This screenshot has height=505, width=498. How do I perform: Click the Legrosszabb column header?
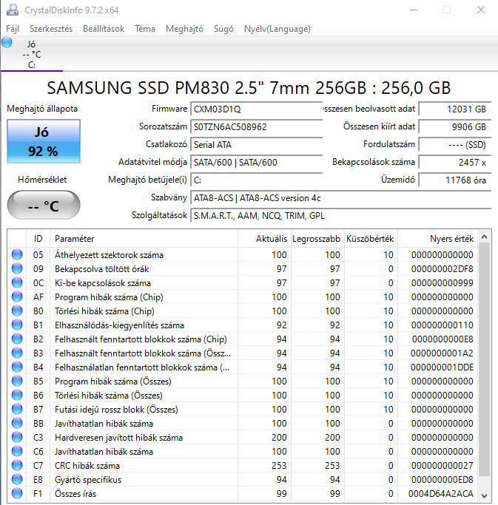pos(317,239)
